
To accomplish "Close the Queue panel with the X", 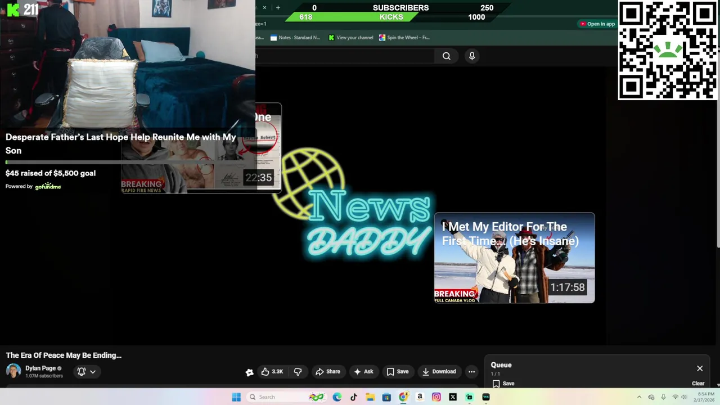I will click(700, 368).
